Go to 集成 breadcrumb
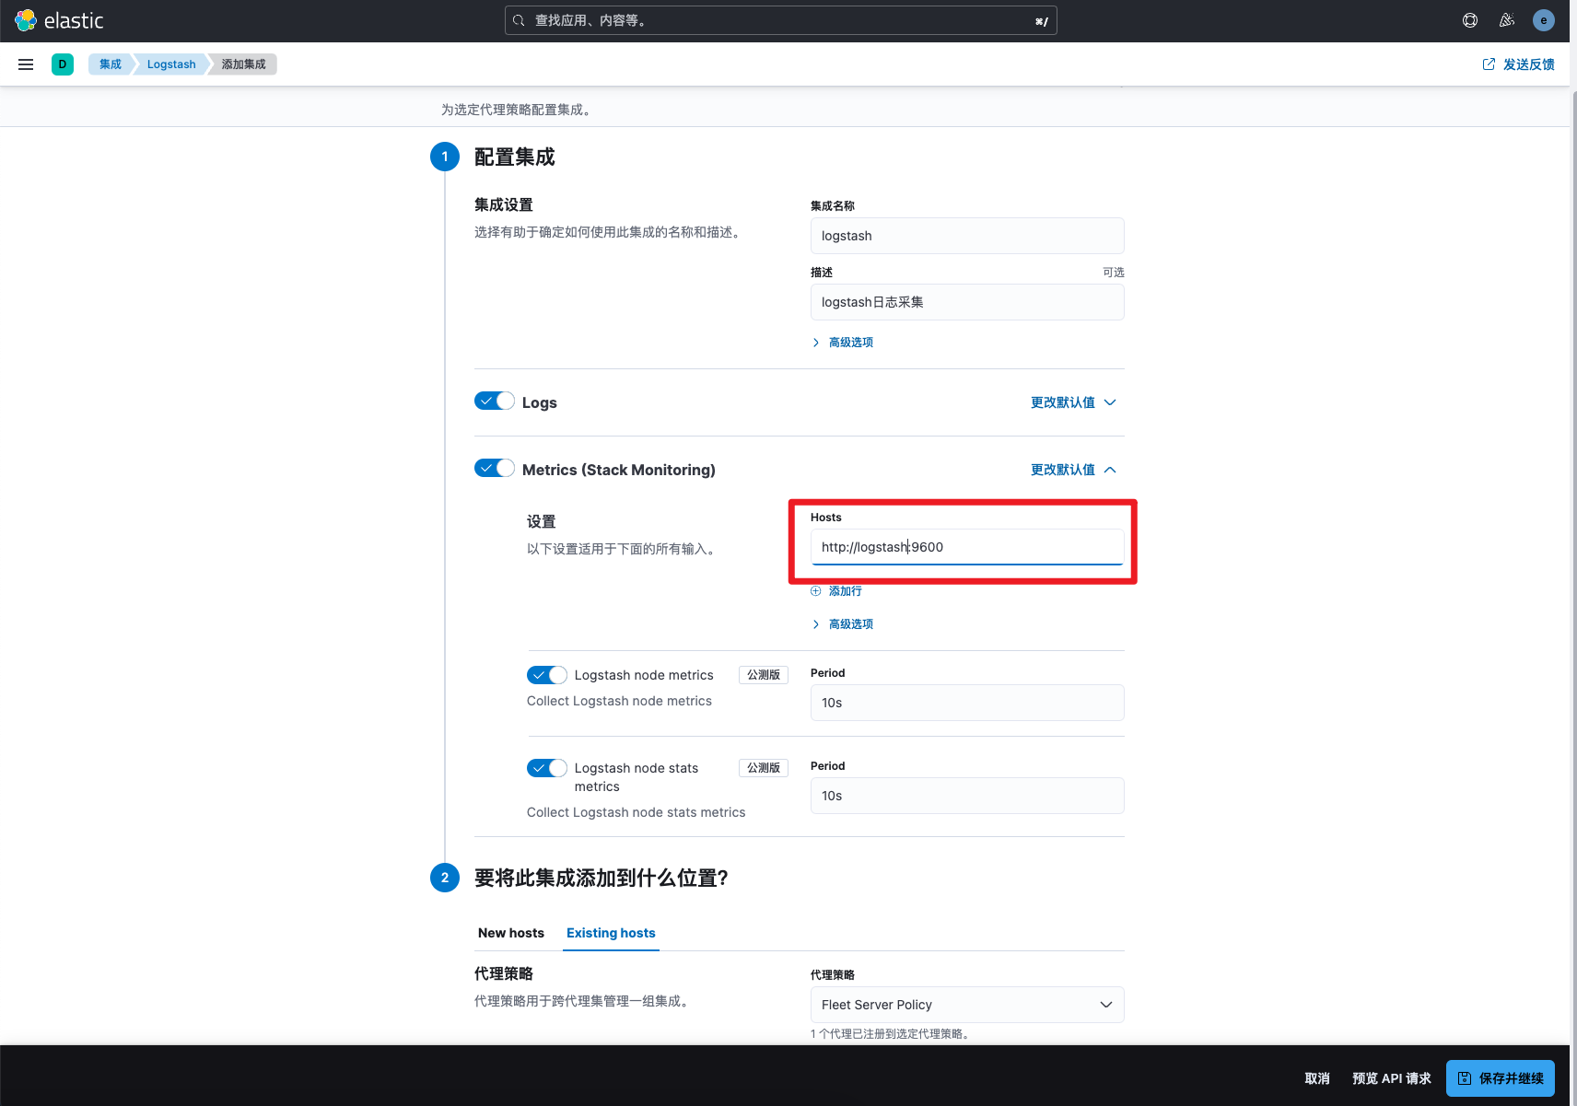 (x=111, y=64)
